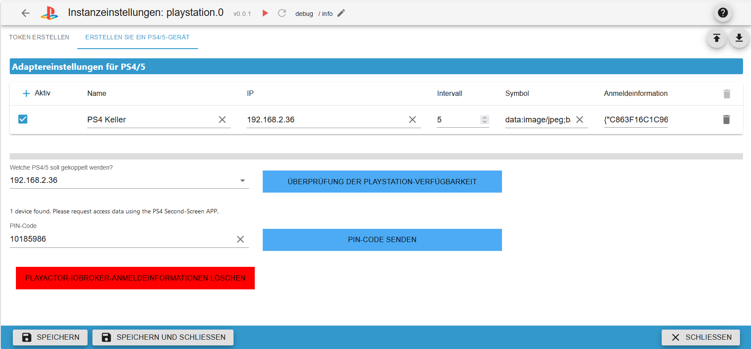The width and height of the screenshot is (751, 349).
Task: Click the Intervall column header
Action: point(450,94)
